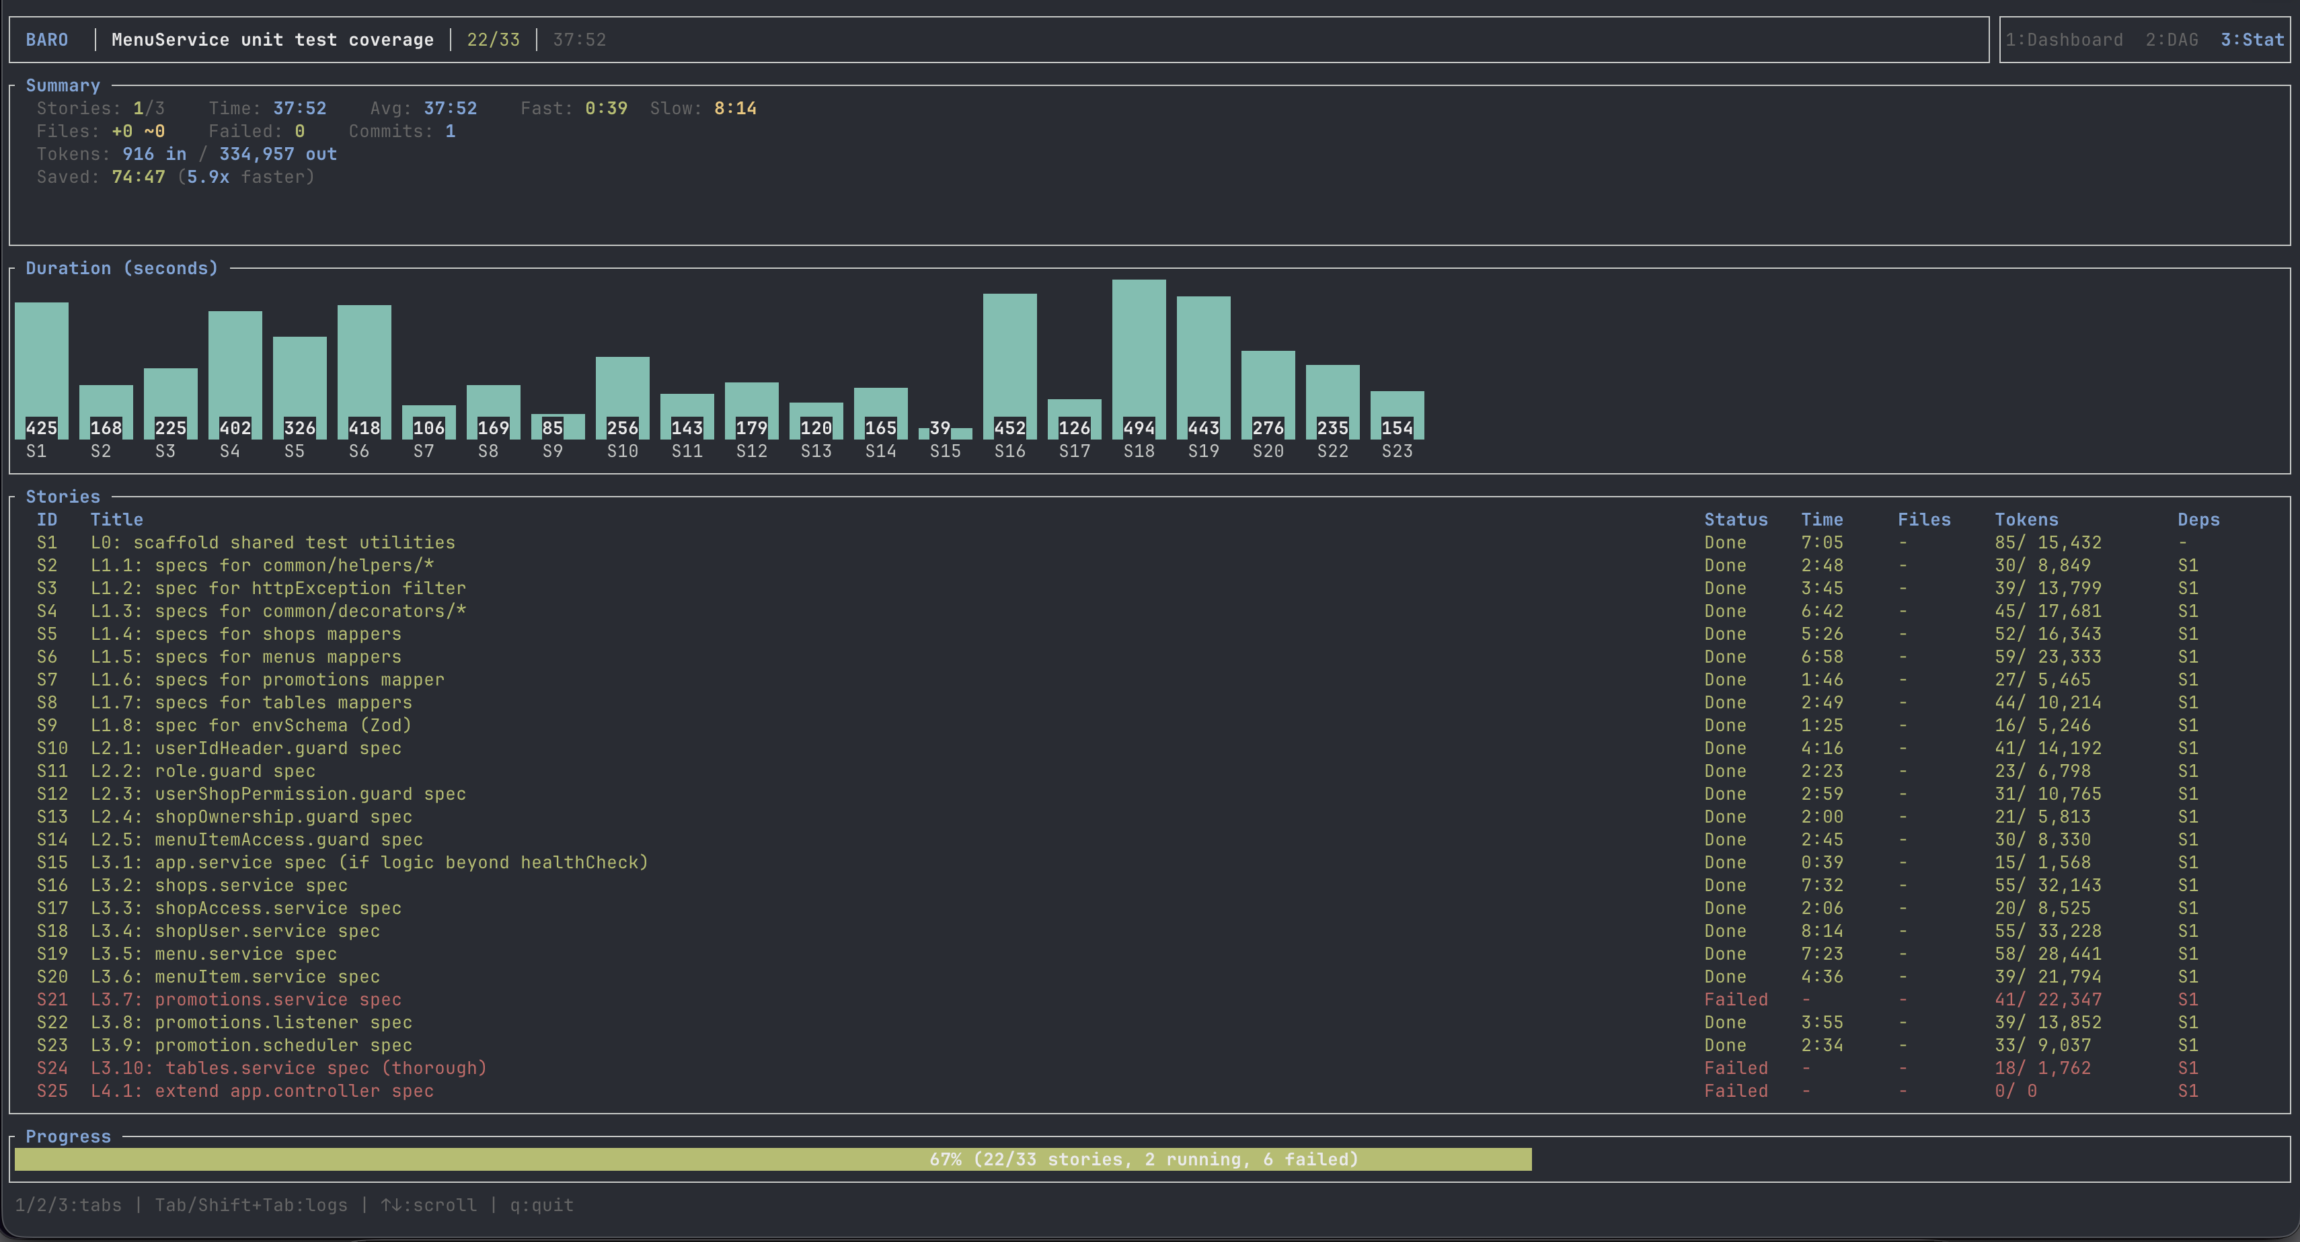Click the q:quit hint in footer

542,1206
